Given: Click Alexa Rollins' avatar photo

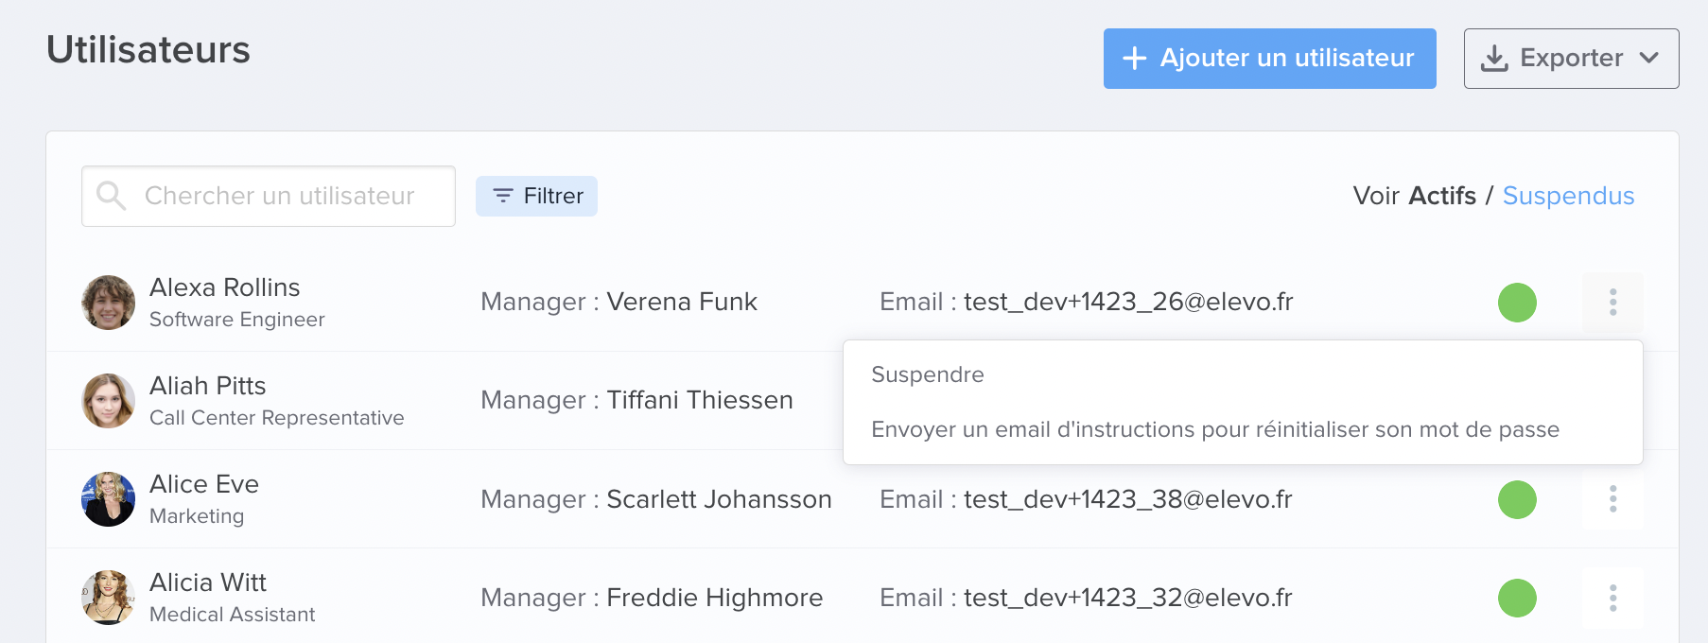Looking at the screenshot, I should pyautogui.click(x=108, y=303).
